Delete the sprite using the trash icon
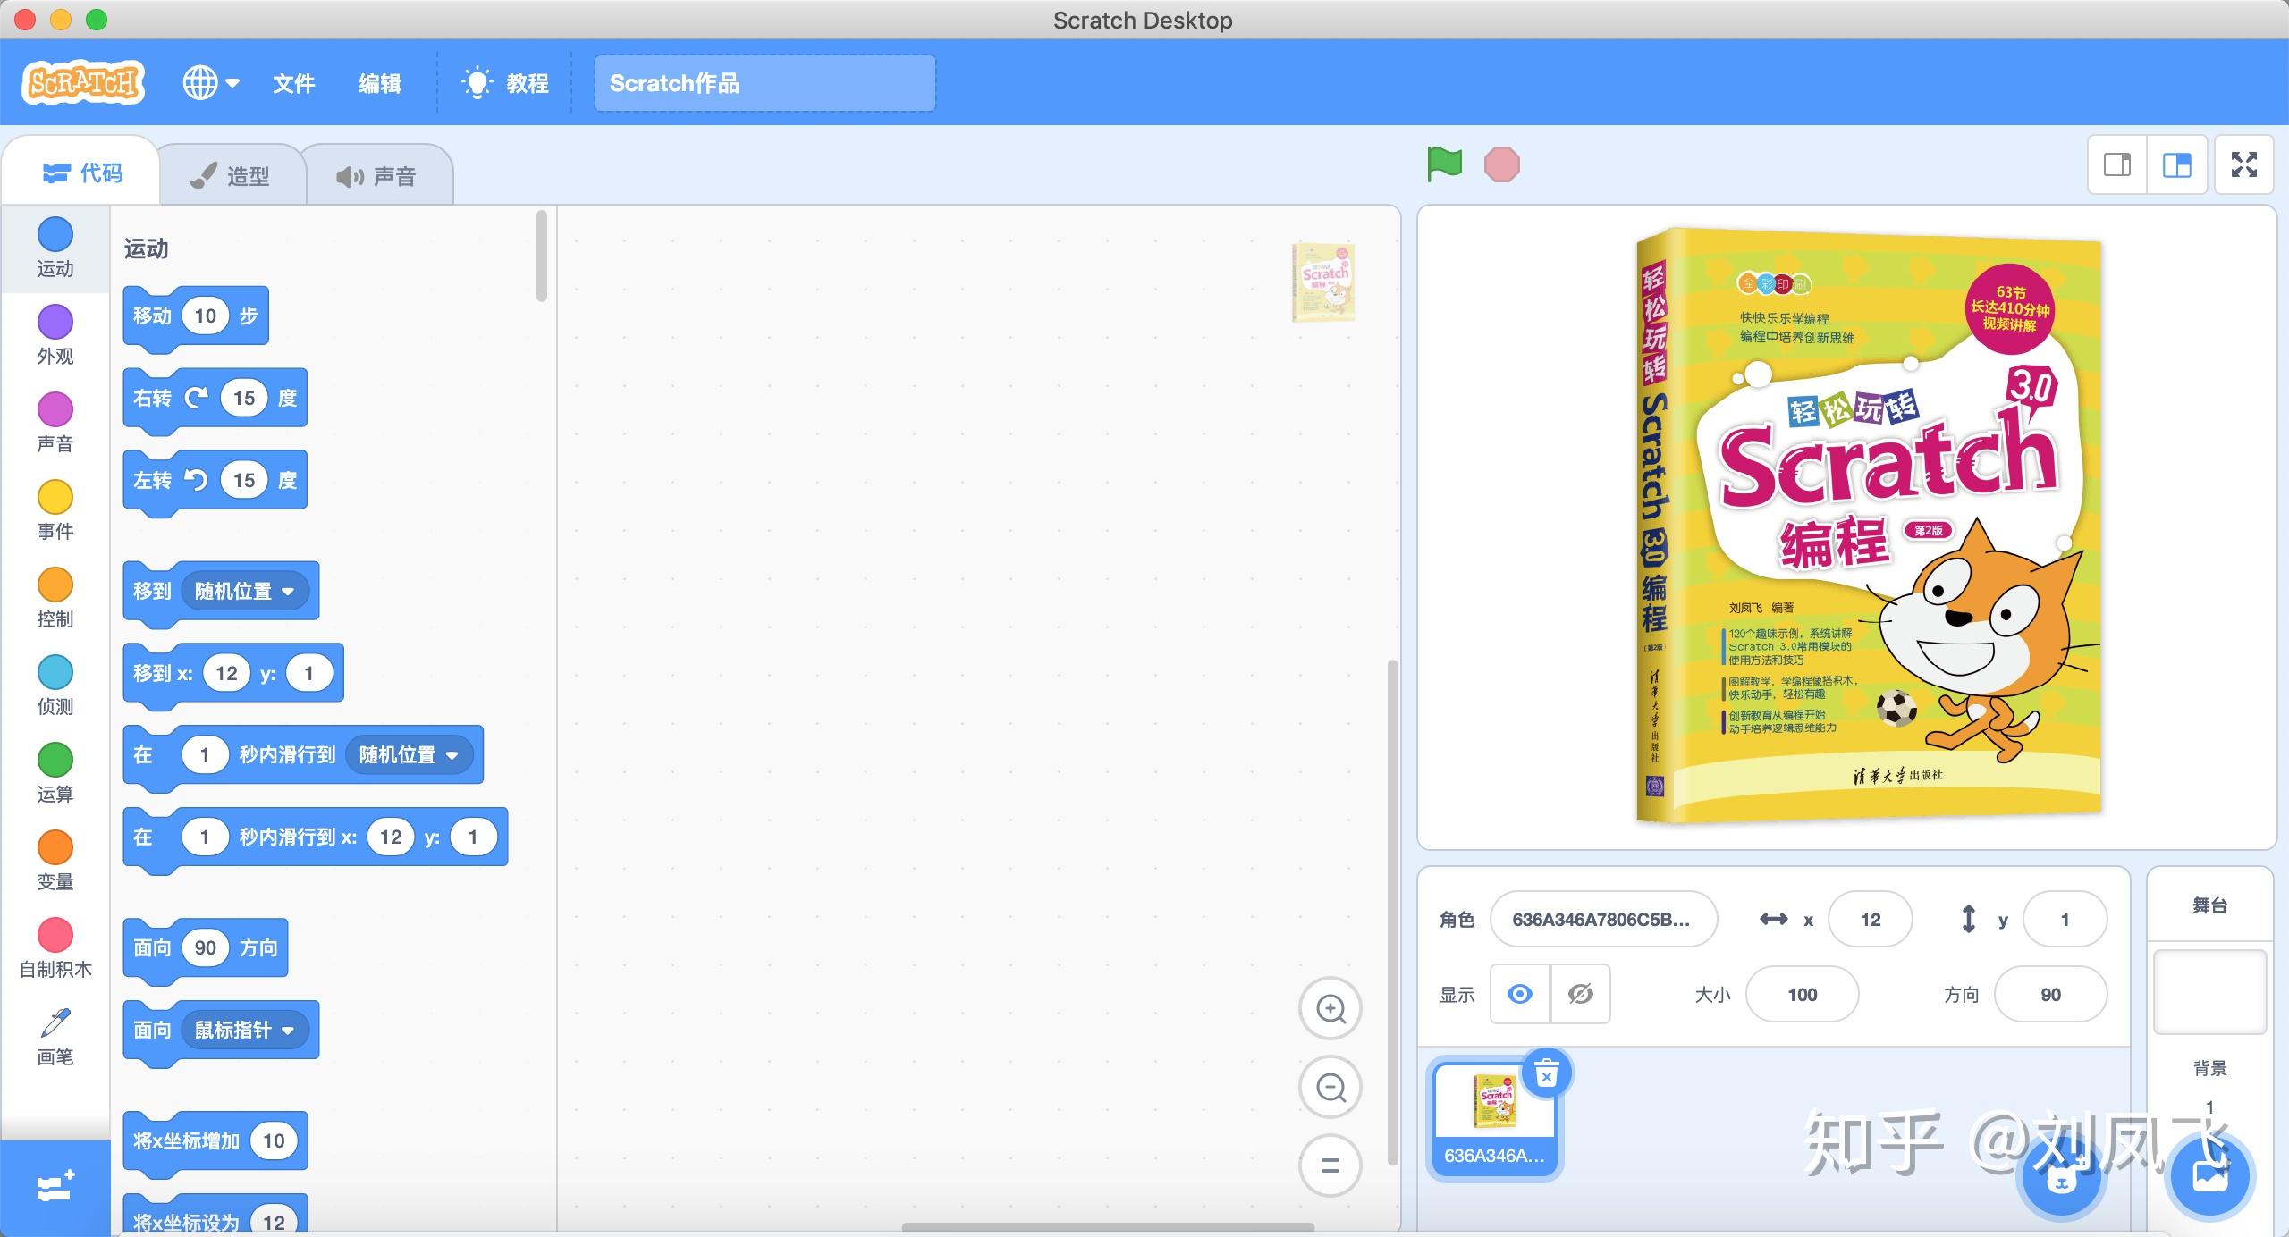 click(x=1546, y=1073)
